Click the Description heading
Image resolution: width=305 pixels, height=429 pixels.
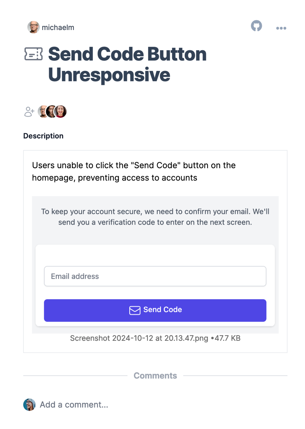coord(43,136)
